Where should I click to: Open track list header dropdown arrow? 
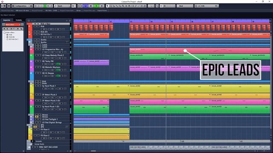coord(67,21)
